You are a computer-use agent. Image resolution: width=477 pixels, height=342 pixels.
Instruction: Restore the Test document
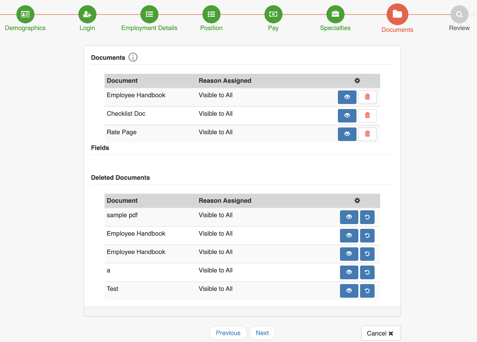(367, 291)
